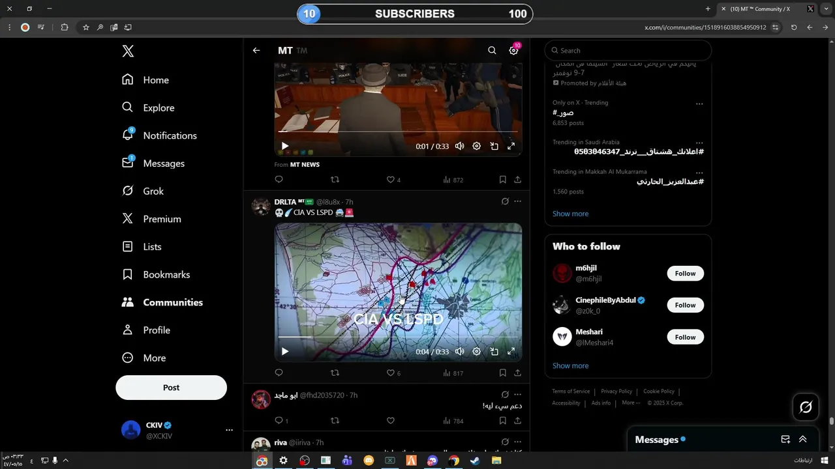The height and width of the screenshot is (469, 835).
Task: Reload the page in the browser toolbar
Action: click(x=794, y=27)
